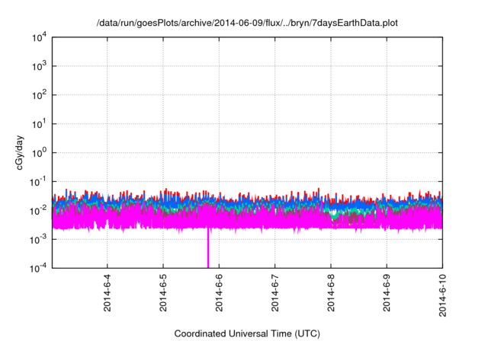Click the 2014-6-5 date label
This screenshot has height=341, width=488.
[163, 293]
